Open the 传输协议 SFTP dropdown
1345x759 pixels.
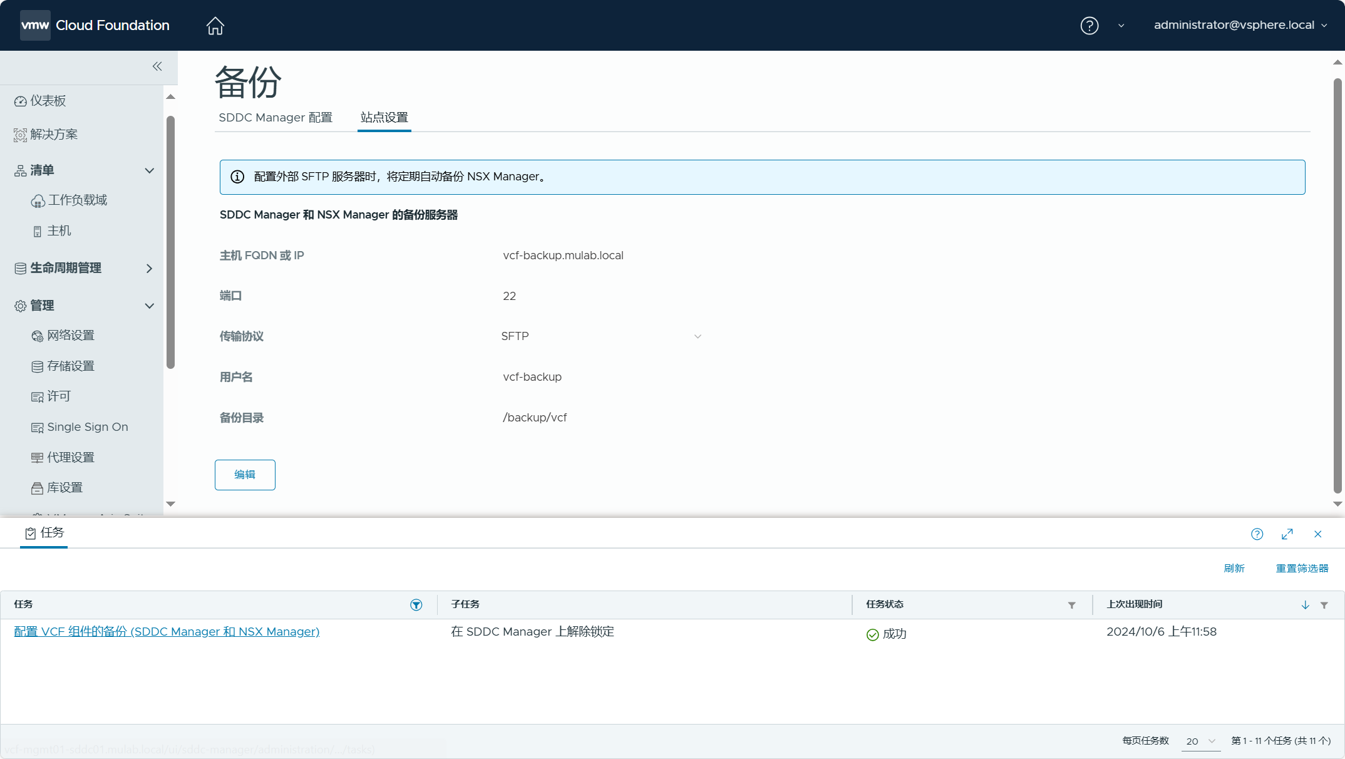tap(601, 336)
